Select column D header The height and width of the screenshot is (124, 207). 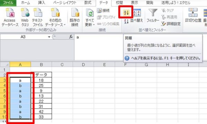point(83,65)
